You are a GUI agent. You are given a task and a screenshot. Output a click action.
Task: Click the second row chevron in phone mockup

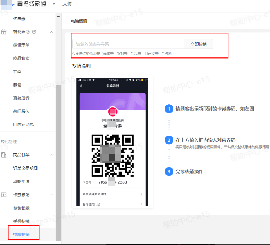coord(141,204)
